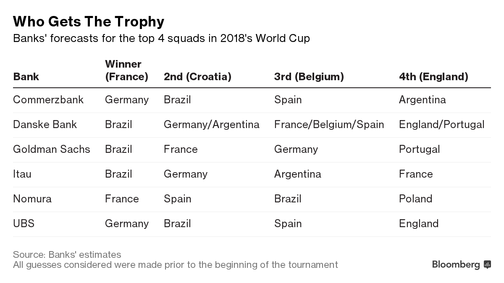This screenshot has width=504, height=283.
Task: Select the 3rd (Belgium) column header
Action: tap(309, 77)
